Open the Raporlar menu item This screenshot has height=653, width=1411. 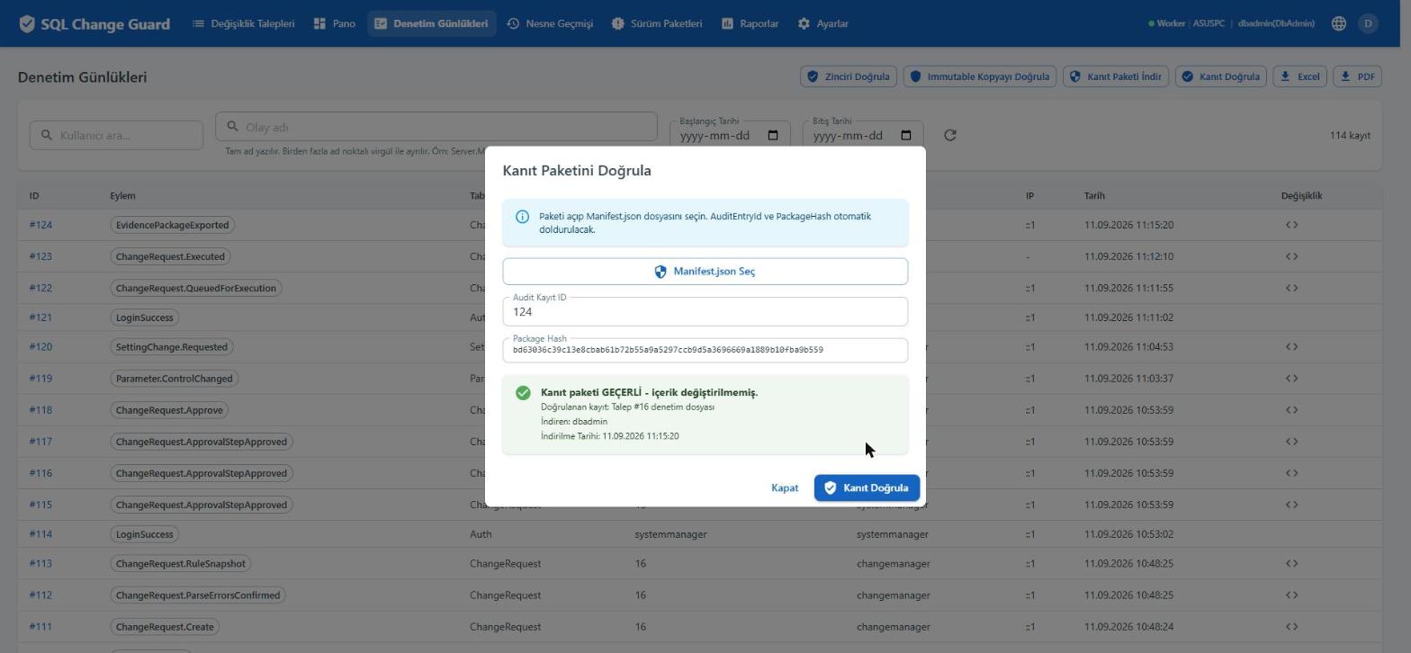tap(750, 23)
